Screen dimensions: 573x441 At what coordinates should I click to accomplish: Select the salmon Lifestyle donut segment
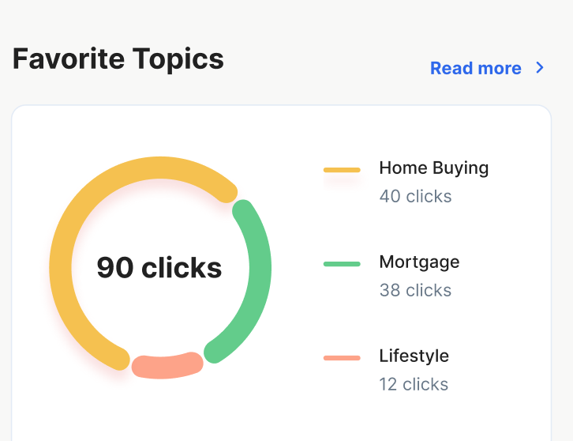(x=167, y=366)
